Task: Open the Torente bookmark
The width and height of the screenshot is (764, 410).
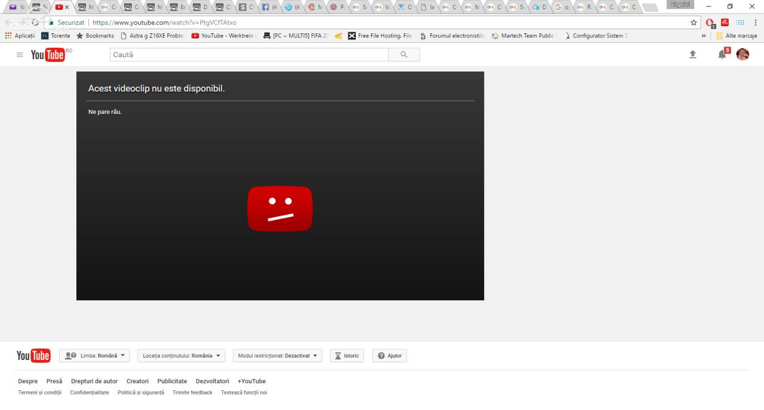Action: 56,36
